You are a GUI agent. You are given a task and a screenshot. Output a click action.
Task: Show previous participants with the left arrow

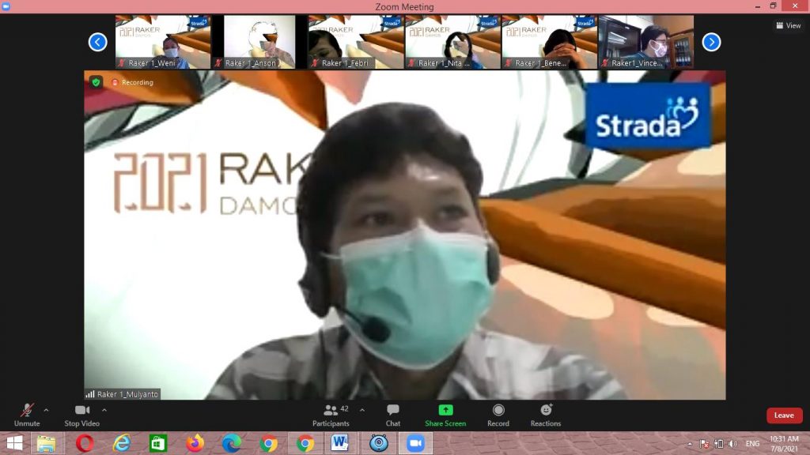(97, 42)
